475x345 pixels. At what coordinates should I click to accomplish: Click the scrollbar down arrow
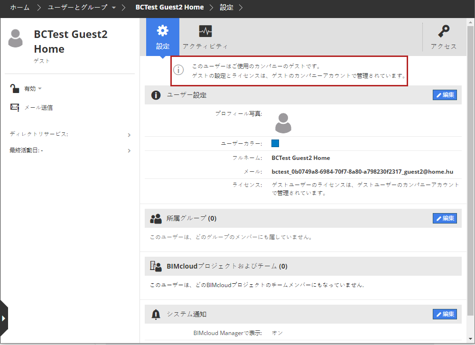[470, 339]
